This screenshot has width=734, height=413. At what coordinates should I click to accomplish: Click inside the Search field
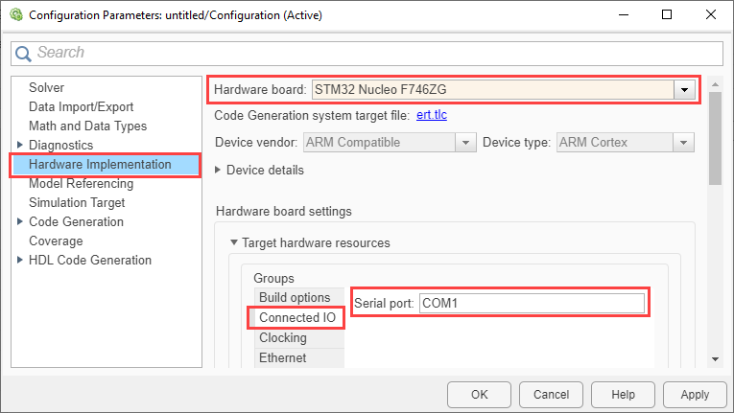point(374,53)
